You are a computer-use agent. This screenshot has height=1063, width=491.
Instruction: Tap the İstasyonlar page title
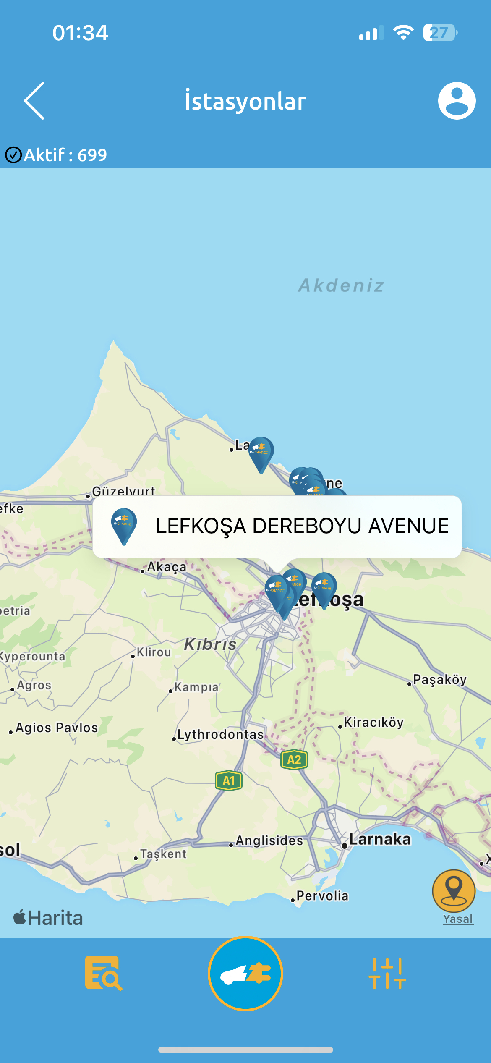click(245, 101)
